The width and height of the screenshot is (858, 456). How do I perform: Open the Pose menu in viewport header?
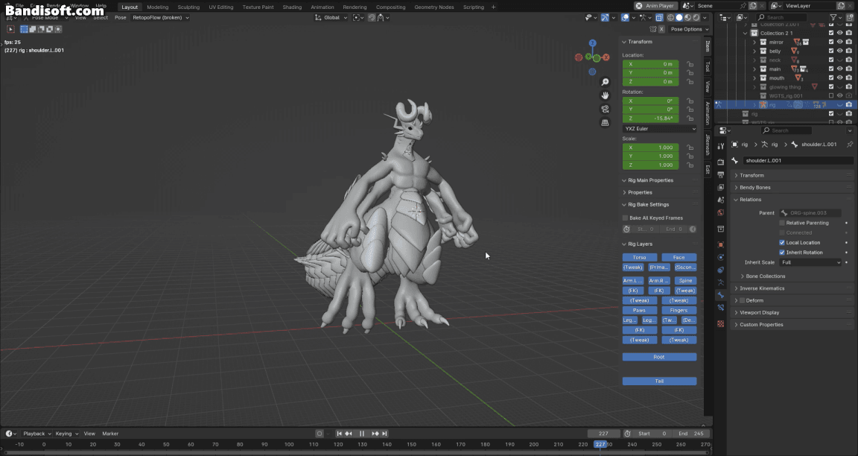tap(120, 17)
